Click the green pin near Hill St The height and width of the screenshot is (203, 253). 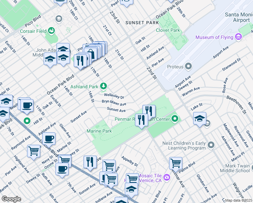(x=27, y=121)
